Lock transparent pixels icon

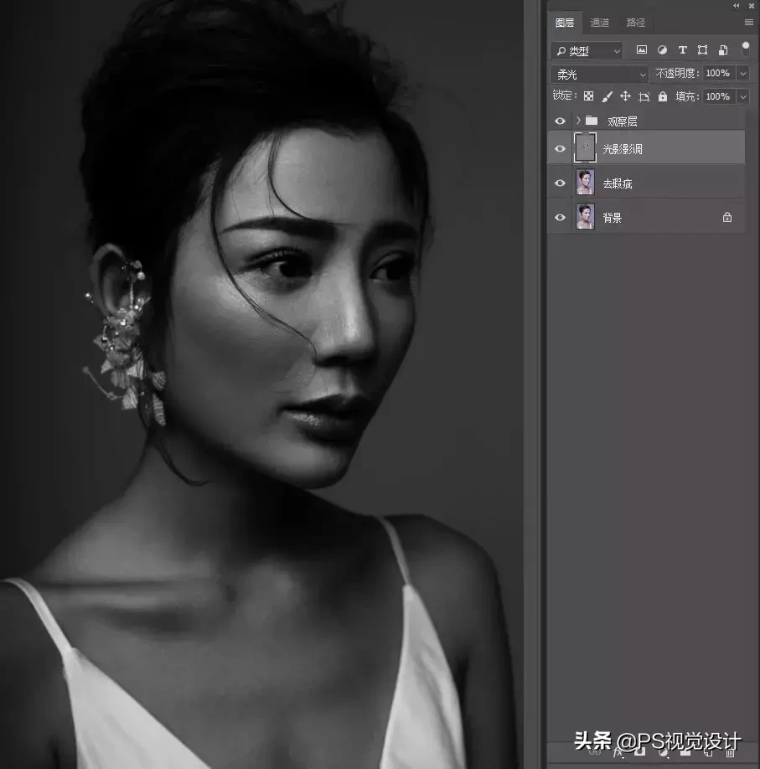589,96
